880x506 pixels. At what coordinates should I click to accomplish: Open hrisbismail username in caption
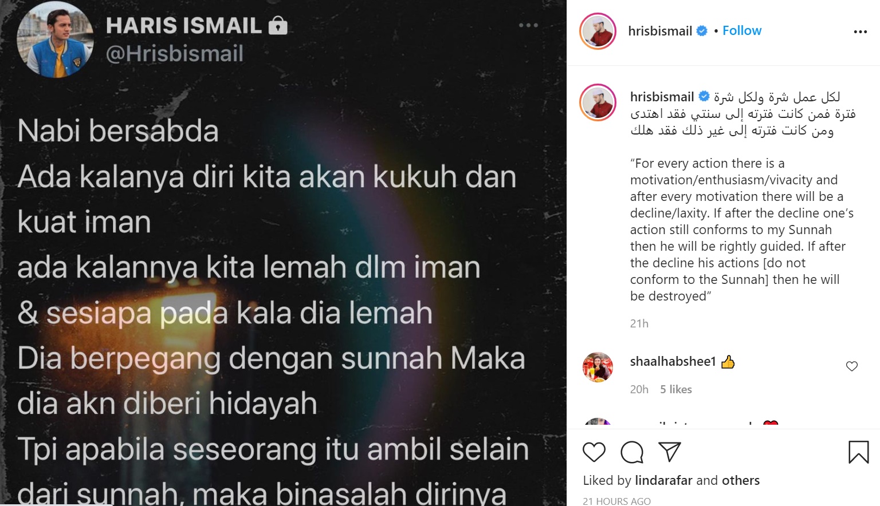tap(662, 97)
